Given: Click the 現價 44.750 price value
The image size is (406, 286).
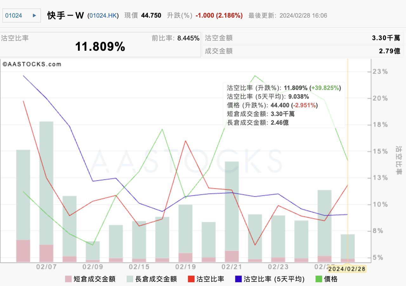Looking at the screenshot, I should 151,15.
